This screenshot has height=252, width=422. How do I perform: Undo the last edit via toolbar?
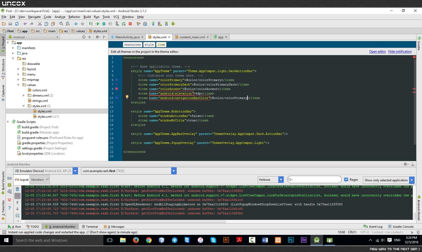coord(25,24)
